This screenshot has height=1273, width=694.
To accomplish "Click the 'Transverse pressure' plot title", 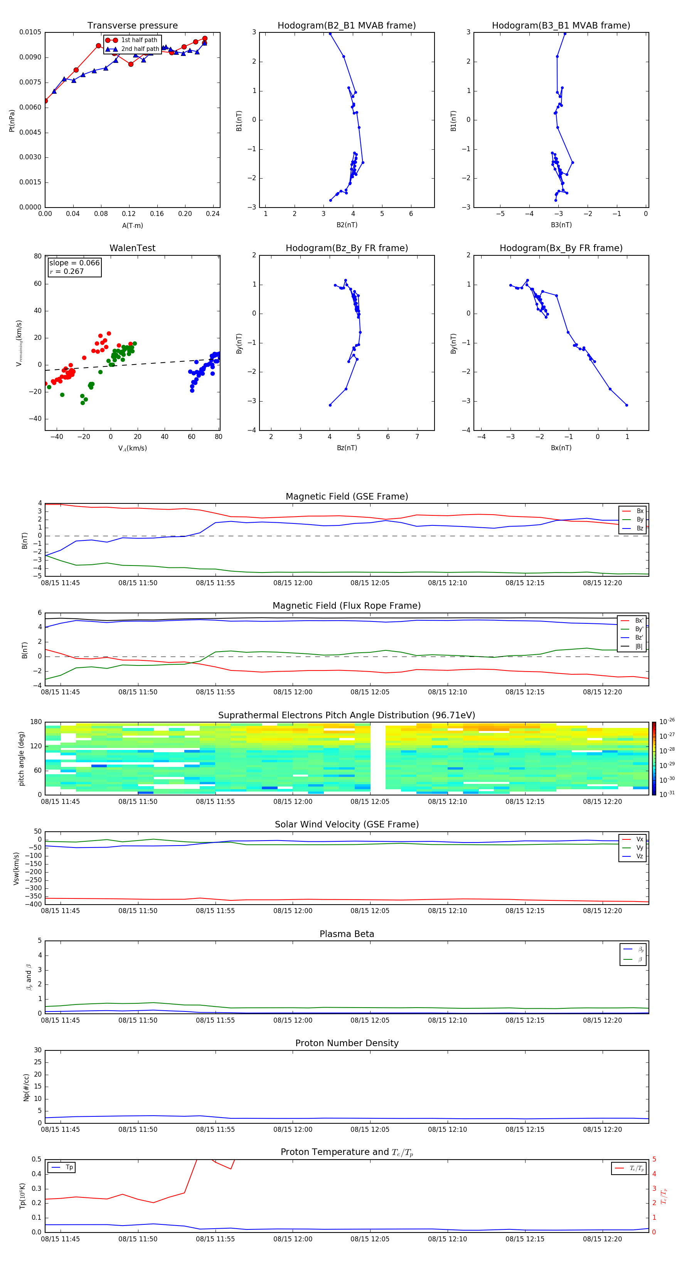I will point(132,26).
